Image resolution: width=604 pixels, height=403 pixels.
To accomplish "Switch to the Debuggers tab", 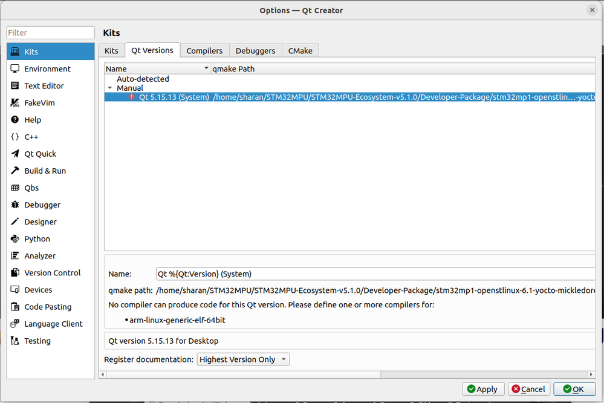I will [255, 51].
